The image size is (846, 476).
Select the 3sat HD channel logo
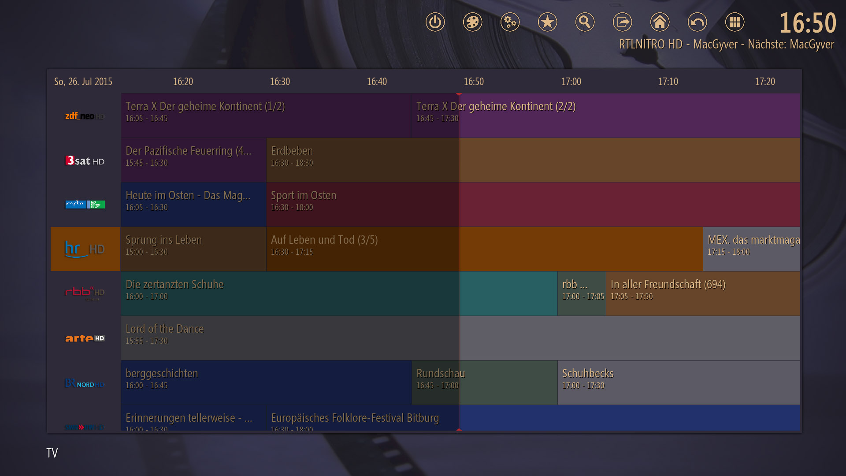tap(85, 160)
